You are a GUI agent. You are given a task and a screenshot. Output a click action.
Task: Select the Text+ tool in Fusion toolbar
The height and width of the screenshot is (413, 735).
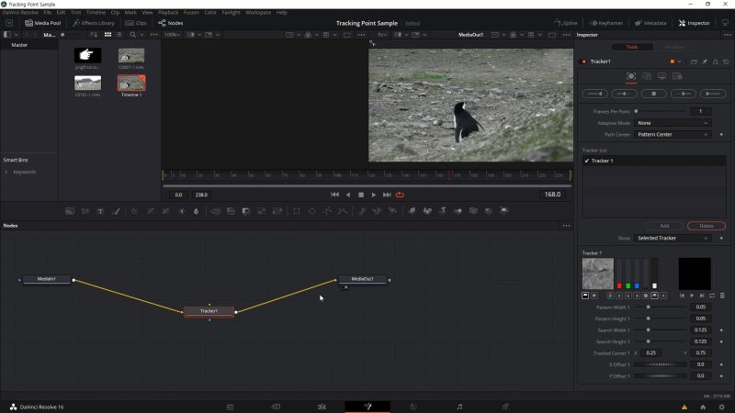pos(100,211)
